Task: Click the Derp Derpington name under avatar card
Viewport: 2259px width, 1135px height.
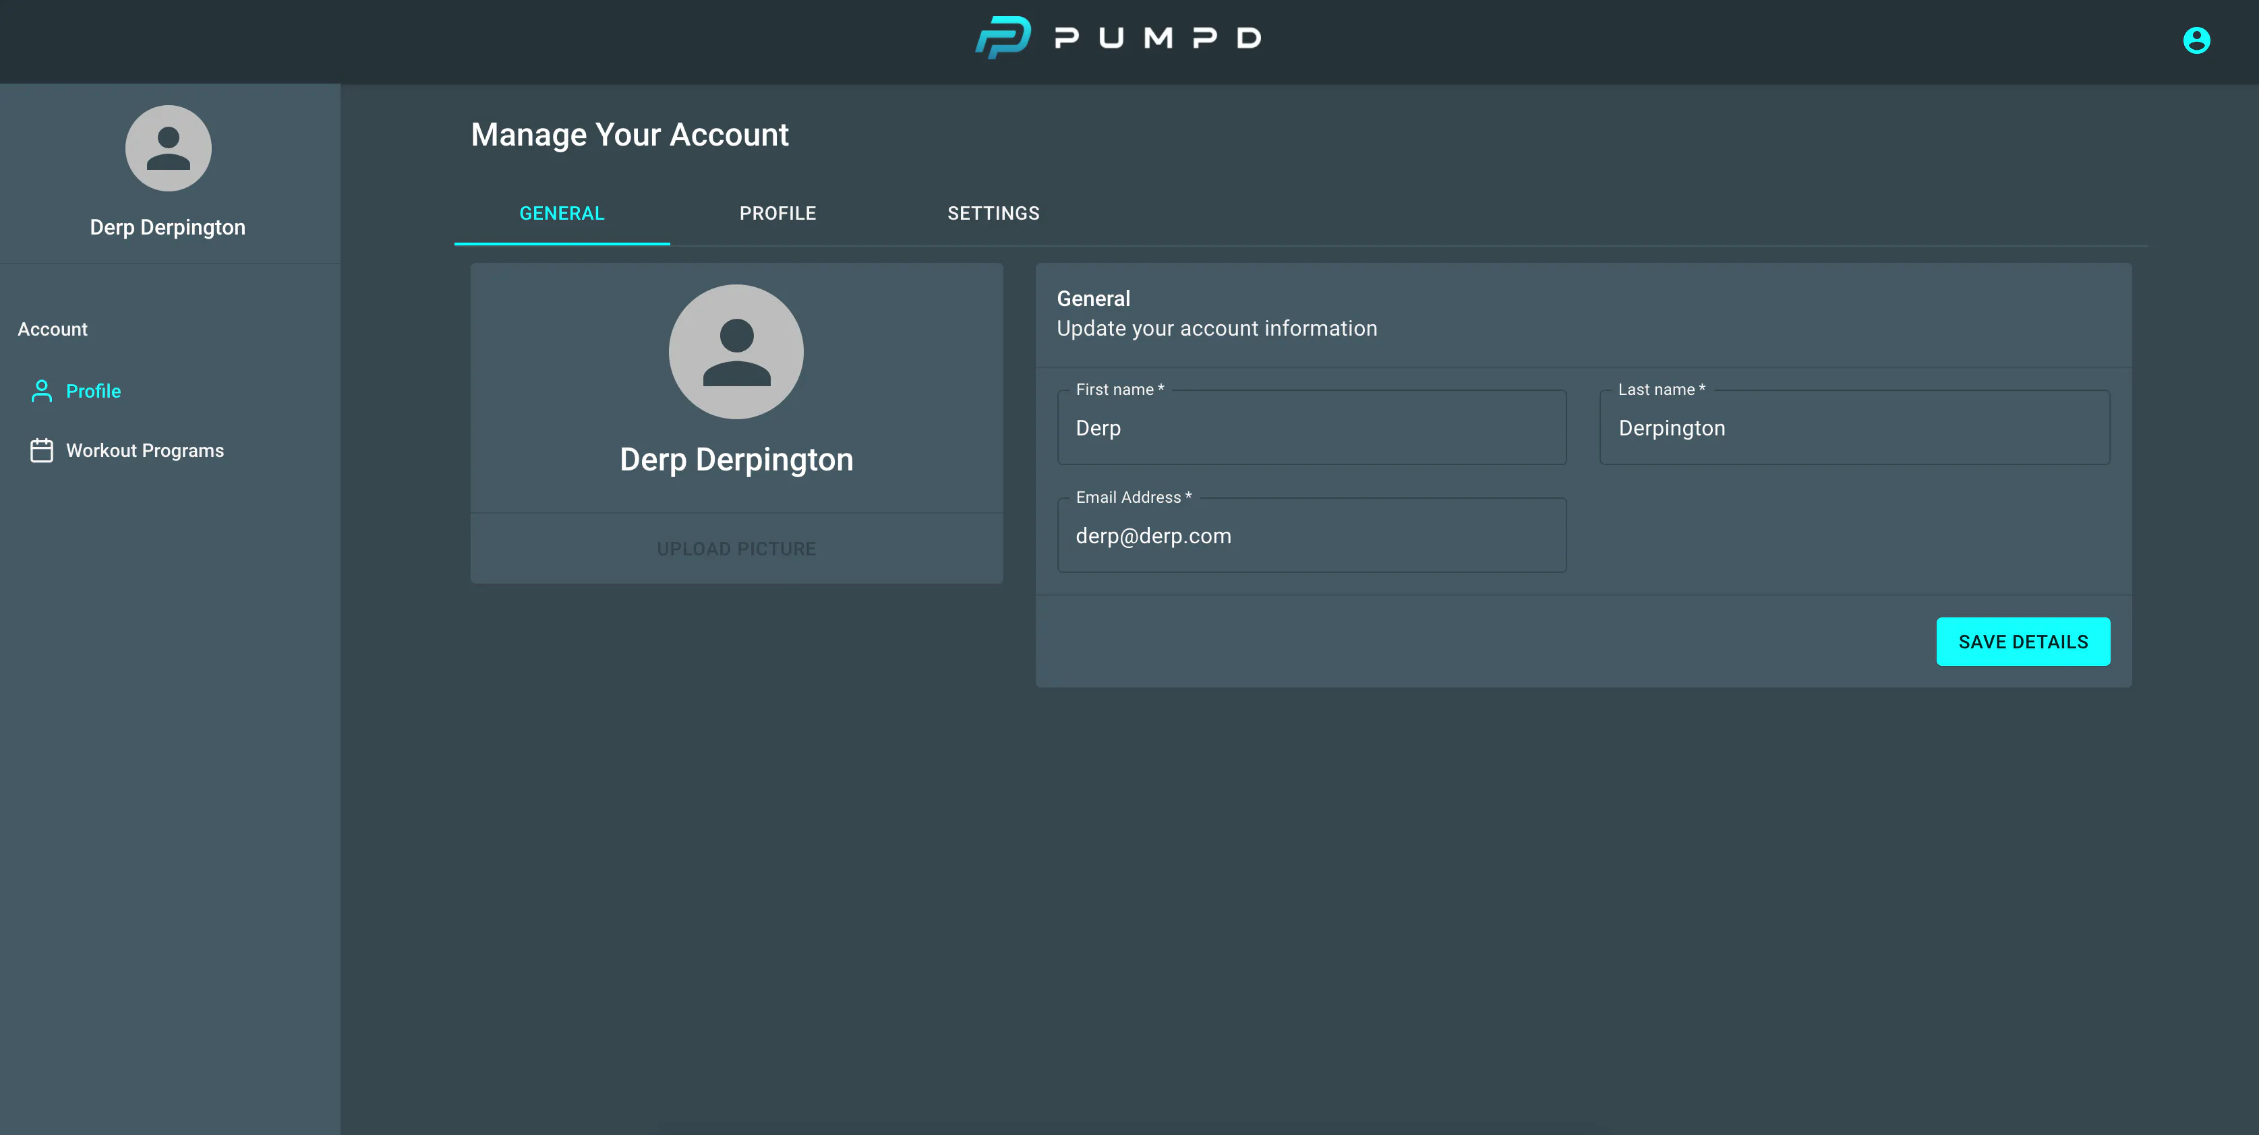Action: coord(736,460)
